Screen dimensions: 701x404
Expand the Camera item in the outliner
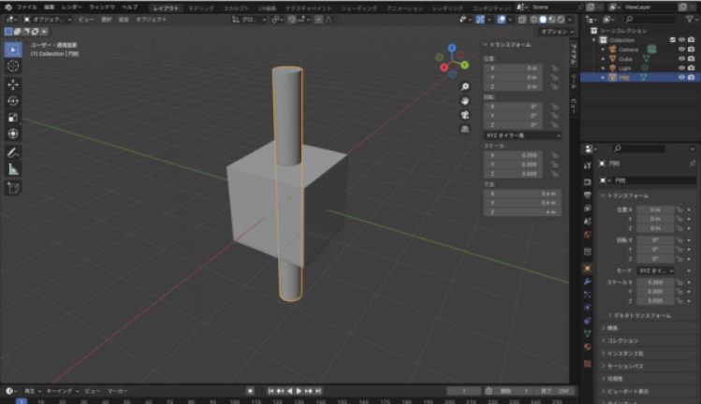(605, 49)
